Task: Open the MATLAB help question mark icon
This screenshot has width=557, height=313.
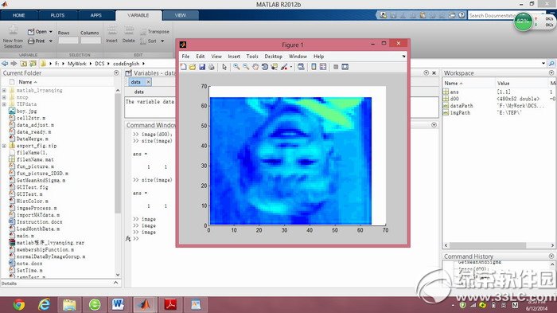Action: click(462, 15)
